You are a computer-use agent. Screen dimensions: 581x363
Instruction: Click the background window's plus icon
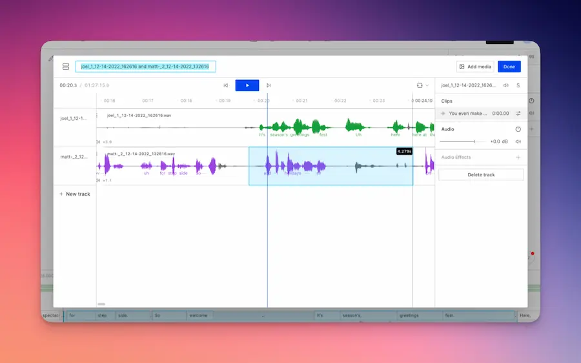531,129
